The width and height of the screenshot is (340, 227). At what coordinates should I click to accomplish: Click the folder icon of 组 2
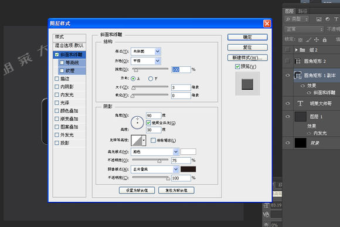click(x=302, y=50)
